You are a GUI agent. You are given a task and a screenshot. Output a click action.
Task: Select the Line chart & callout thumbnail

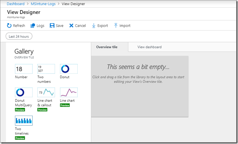(46, 92)
